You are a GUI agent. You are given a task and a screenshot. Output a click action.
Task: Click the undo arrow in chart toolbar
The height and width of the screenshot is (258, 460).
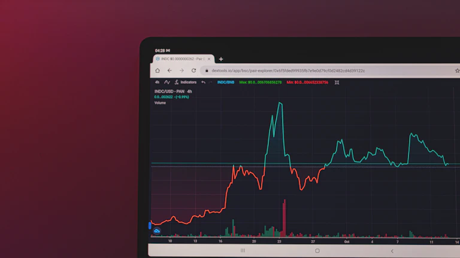(x=203, y=82)
